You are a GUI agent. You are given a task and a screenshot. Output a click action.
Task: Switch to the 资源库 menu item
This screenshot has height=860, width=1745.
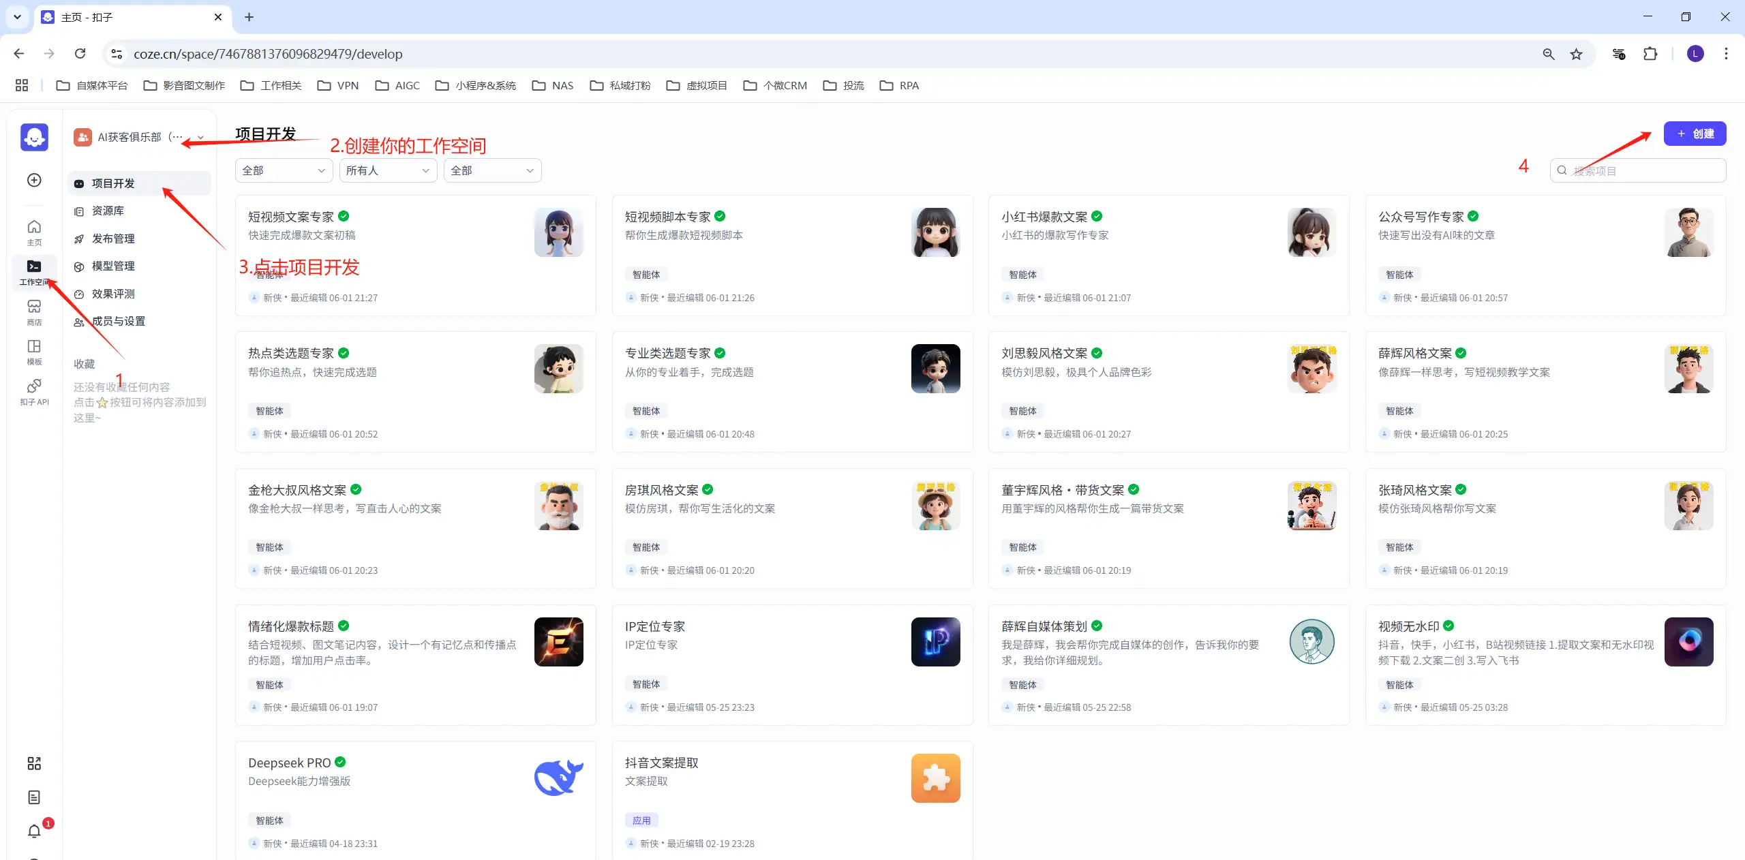(x=107, y=211)
